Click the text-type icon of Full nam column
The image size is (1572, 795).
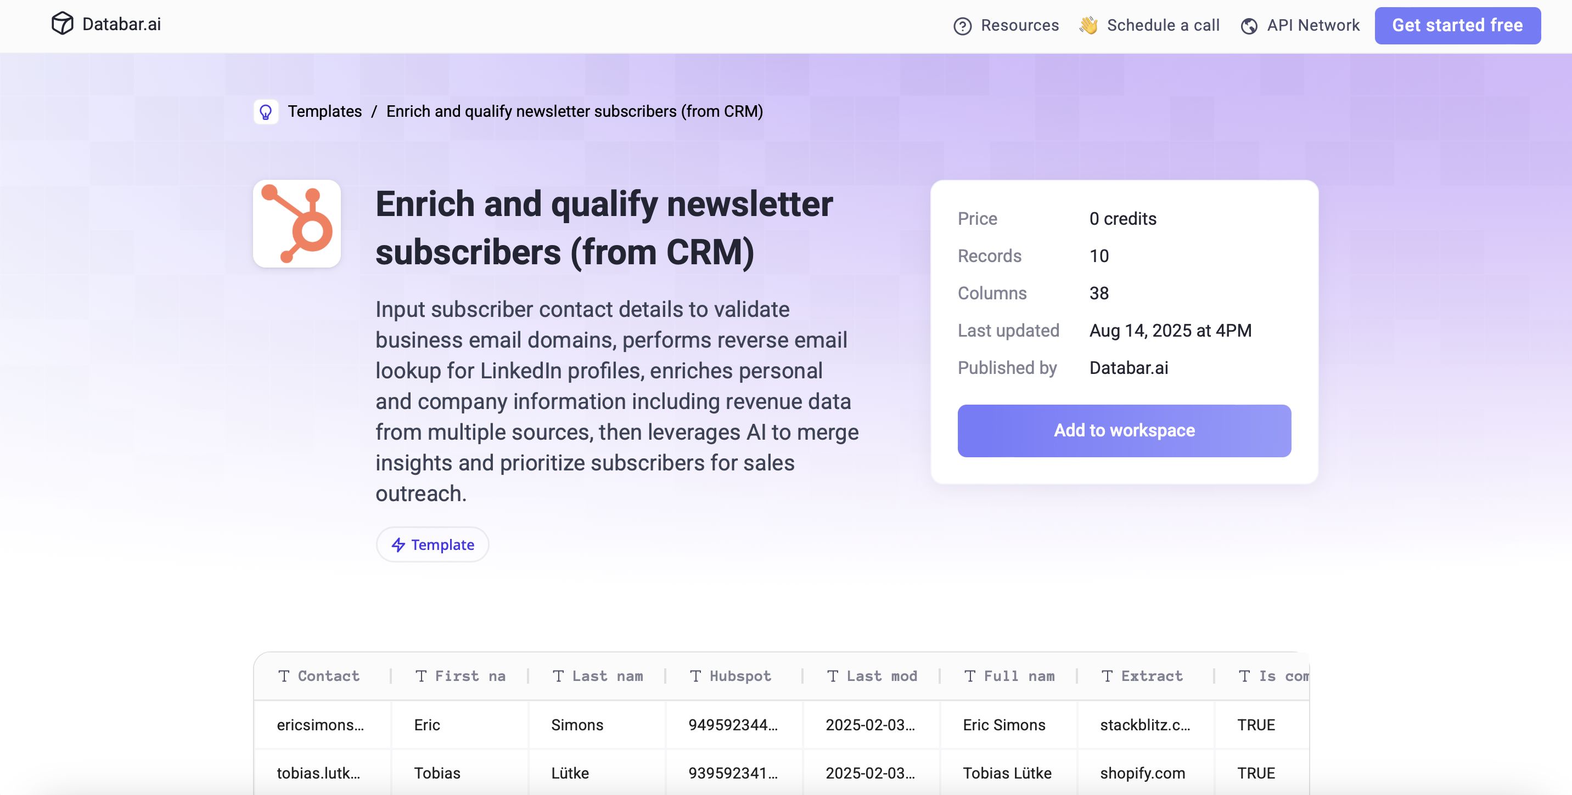tap(970, 675)
